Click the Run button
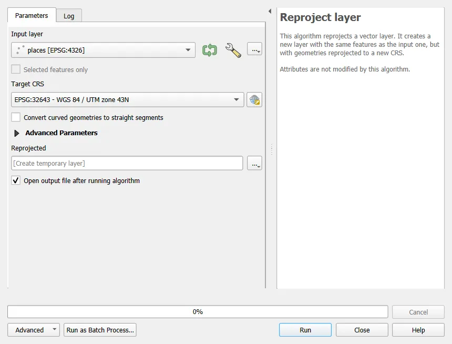452x344 pixels. point(305,330)
